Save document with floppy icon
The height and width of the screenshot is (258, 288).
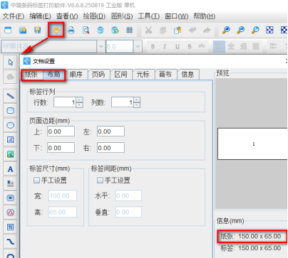coord(38,30)
